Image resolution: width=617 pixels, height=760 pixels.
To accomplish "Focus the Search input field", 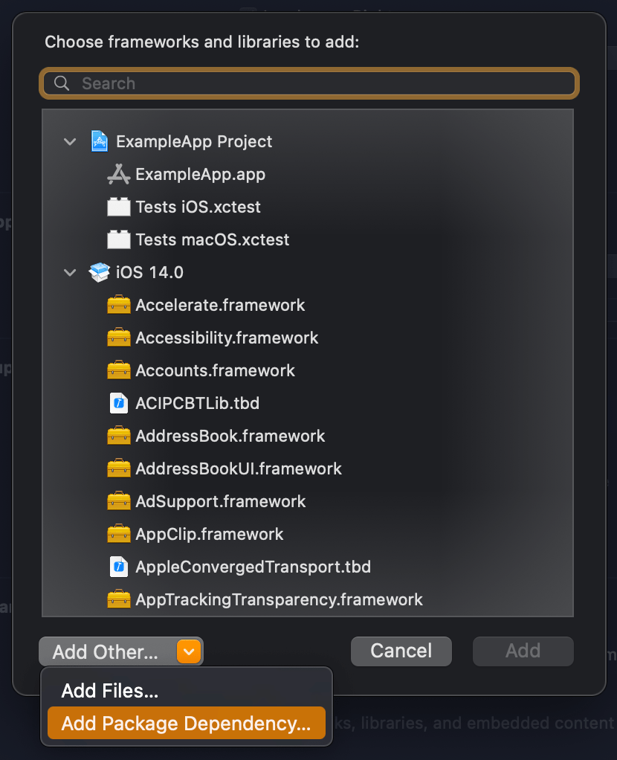I will pyautogui.click(x=320, y=83).
